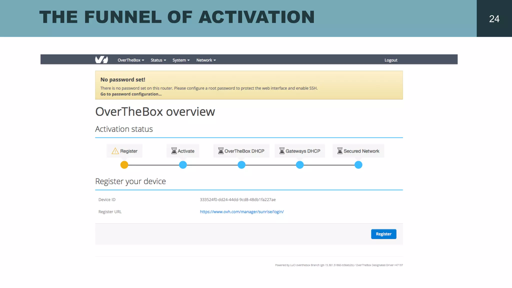Expand the Status menu
This screenshot has width=512, height=288.
pos(158,60)
